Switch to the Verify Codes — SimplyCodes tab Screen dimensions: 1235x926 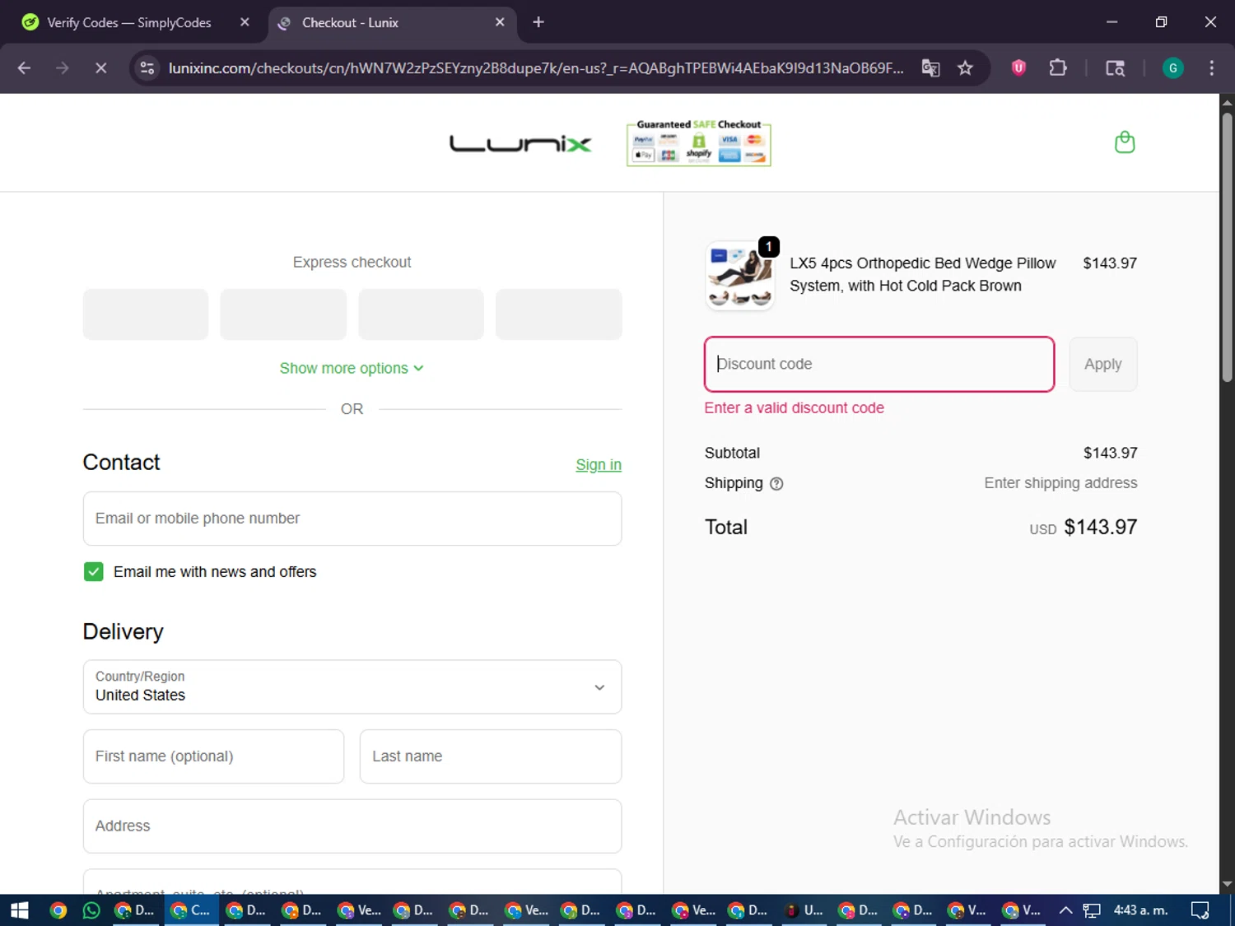[x=130, y=22]
